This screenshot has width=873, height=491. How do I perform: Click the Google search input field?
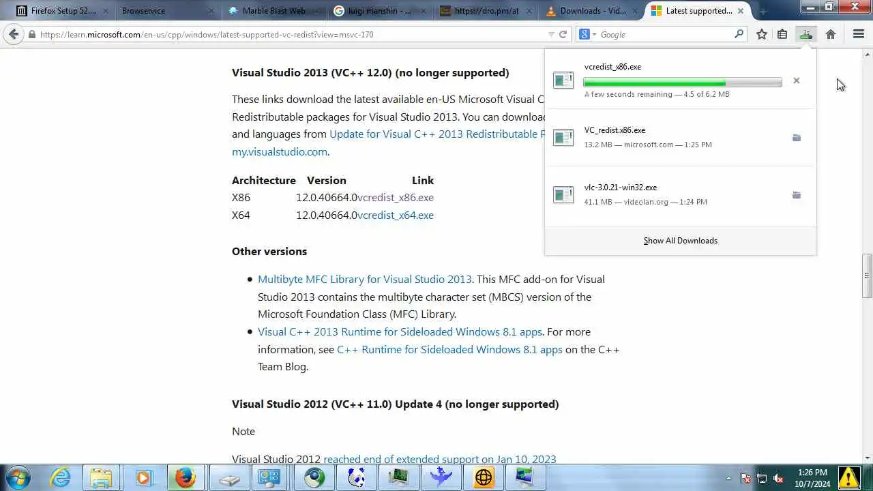coord(666,34)
